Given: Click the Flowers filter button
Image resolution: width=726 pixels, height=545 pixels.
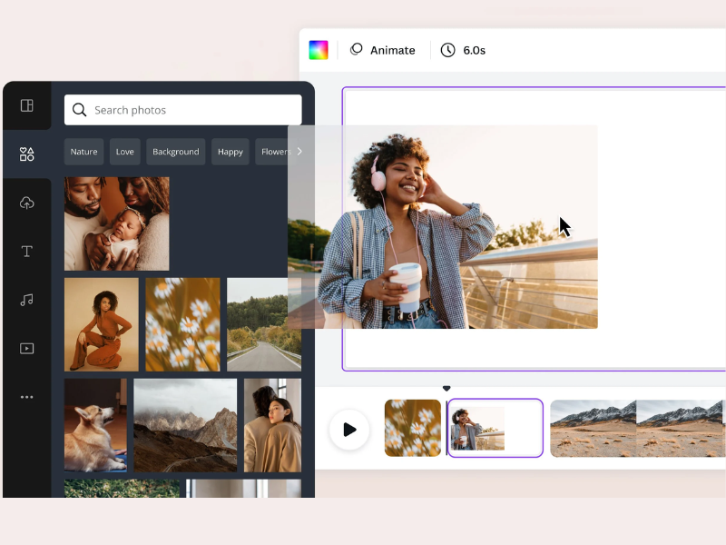Looking at the screenshot, I should pyautogui.click(x=277, y=152).
